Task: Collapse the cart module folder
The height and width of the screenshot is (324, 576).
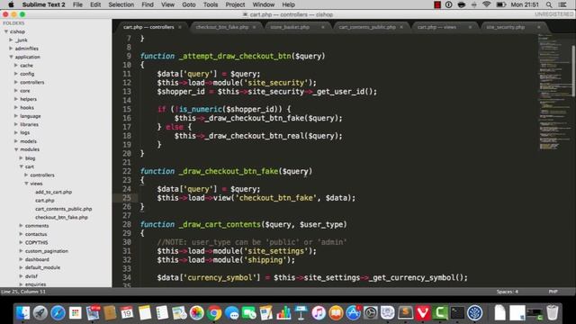Action: click(22, 166)
